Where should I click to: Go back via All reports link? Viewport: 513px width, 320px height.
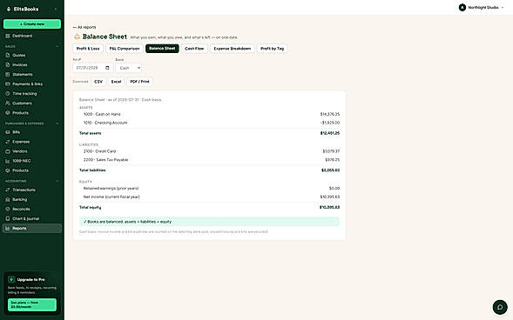pos(84,27)
